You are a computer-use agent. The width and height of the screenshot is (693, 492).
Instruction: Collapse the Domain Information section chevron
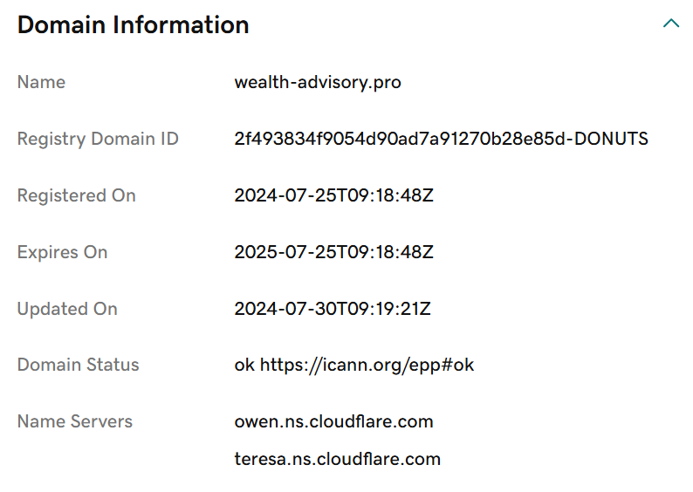(x=671, y=24)
